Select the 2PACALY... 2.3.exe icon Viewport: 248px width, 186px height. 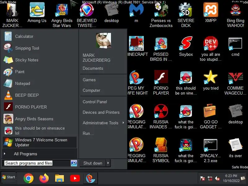click(x=211, y=150)
